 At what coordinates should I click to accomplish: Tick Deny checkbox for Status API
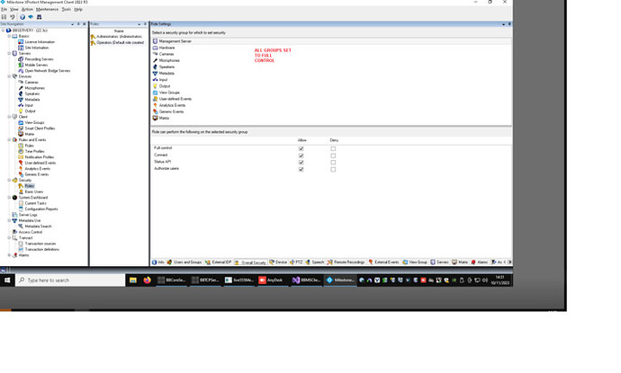tap(333, 162)
